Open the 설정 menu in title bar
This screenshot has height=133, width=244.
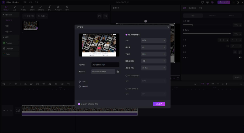point(30,2)
